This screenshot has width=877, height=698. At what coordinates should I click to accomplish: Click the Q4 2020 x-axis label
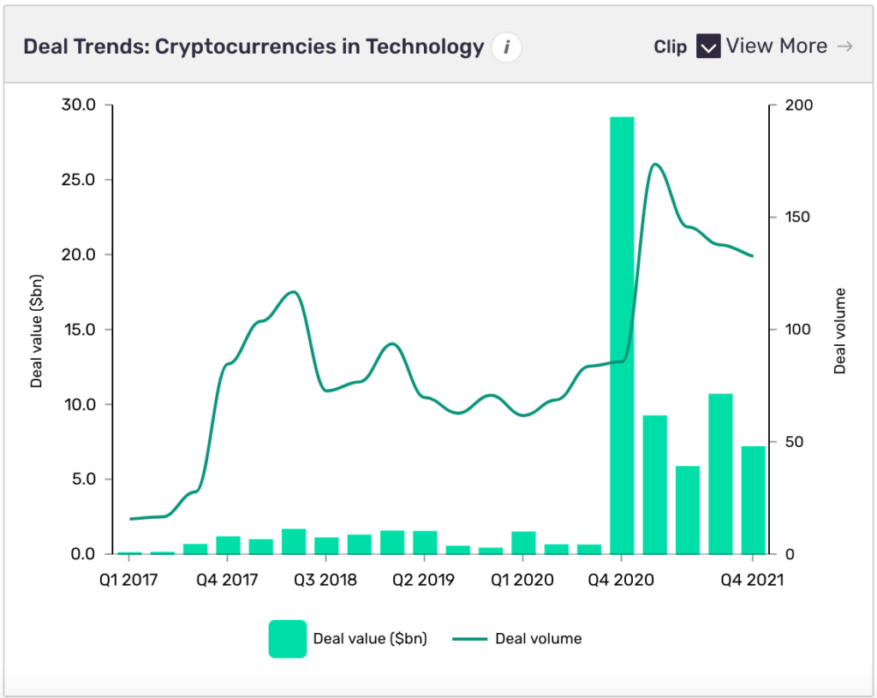click(622, 580)
